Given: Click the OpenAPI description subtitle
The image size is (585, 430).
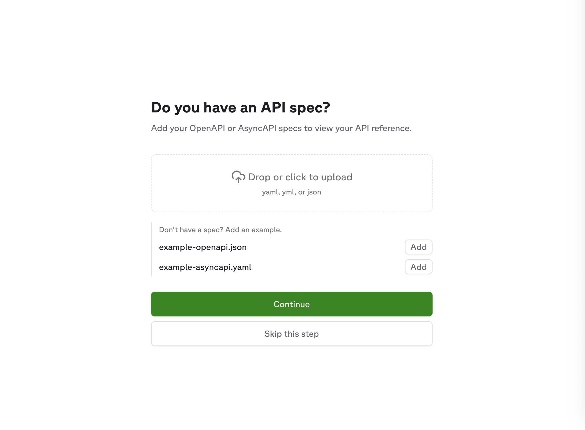Looking at the screenshot, I should pyautogui.click(x=281, y=128).
